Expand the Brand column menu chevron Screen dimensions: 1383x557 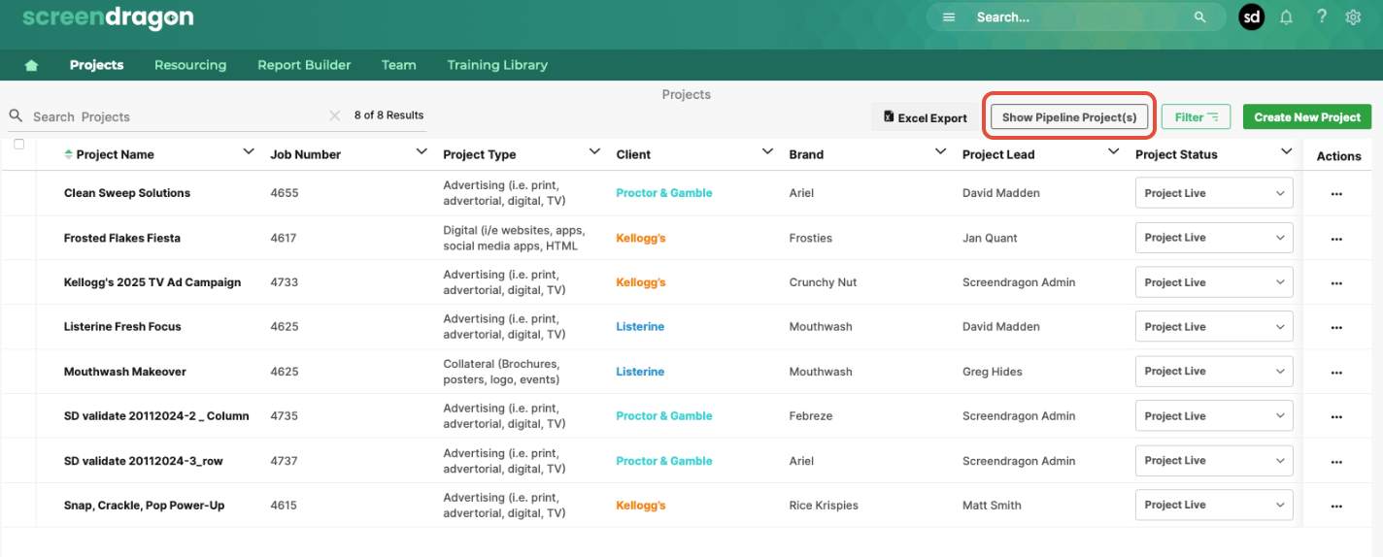[x=940, y=152]
